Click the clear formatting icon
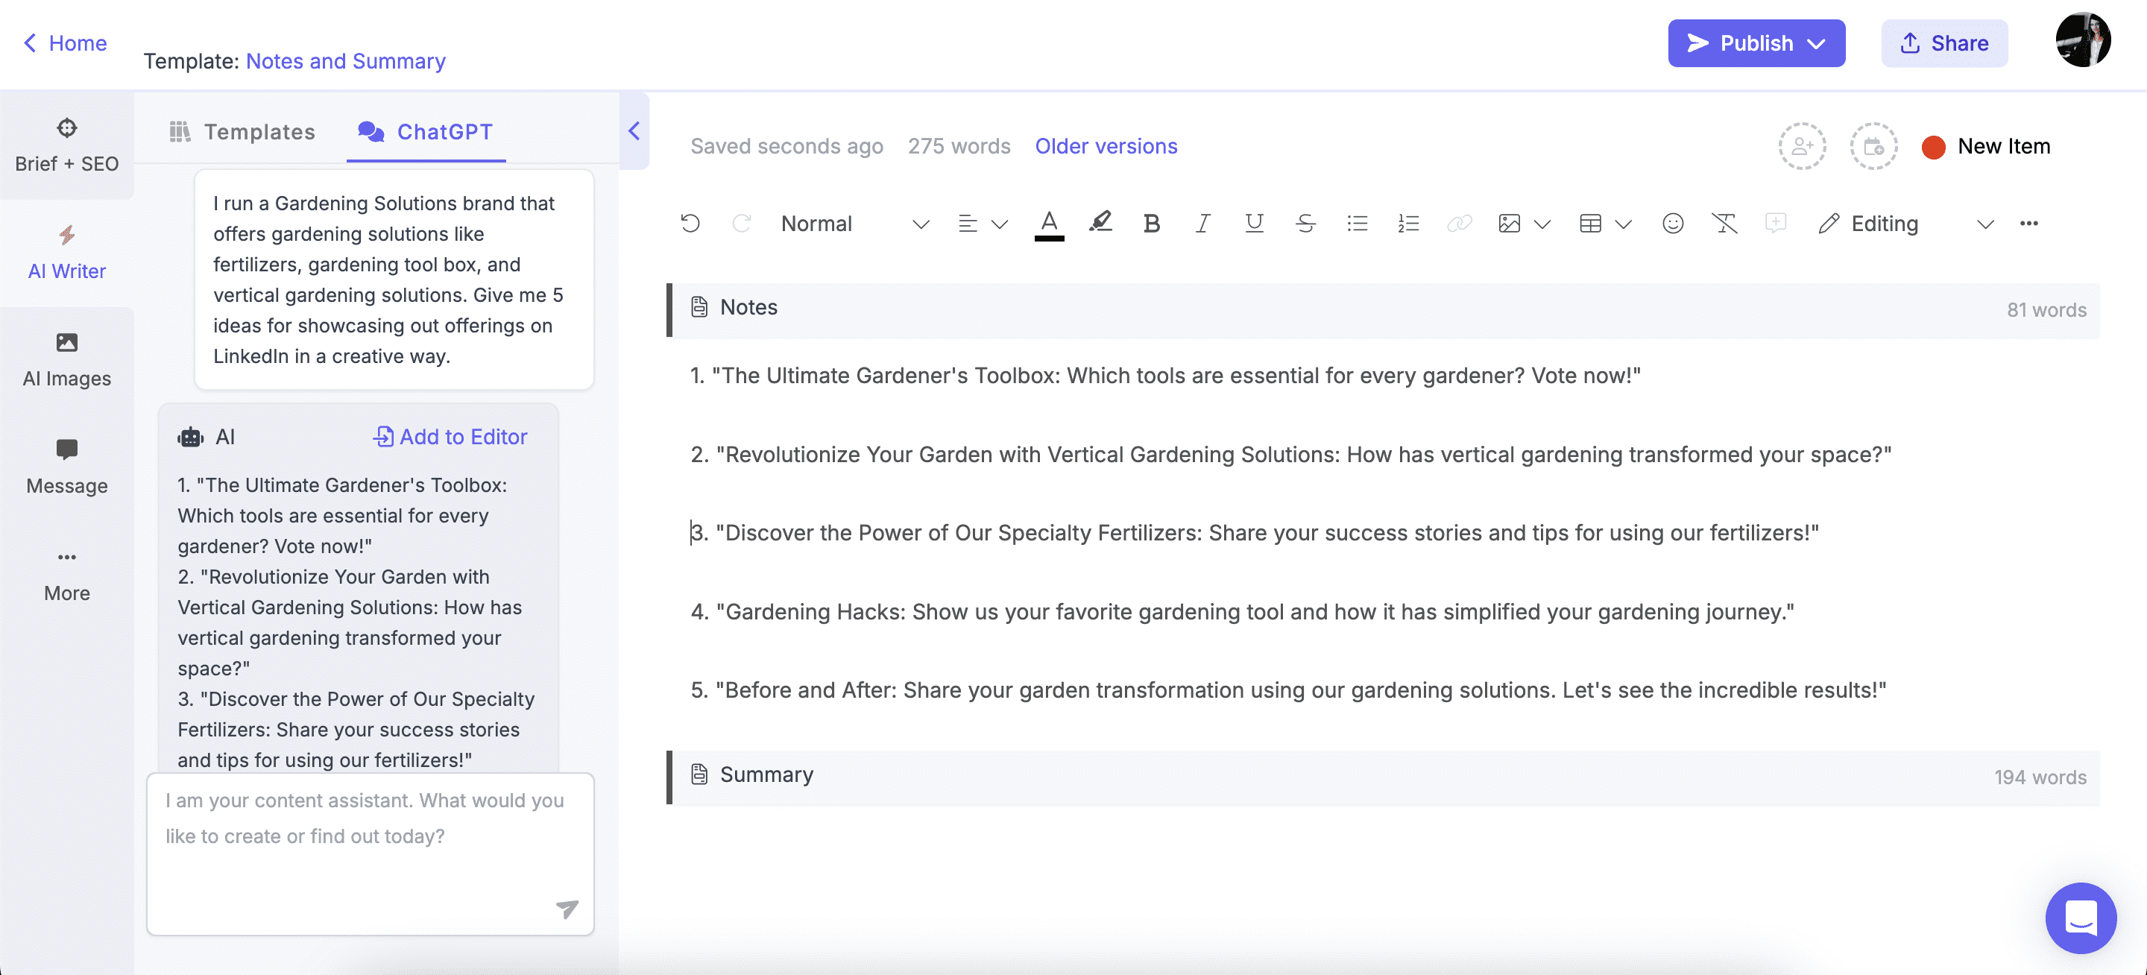2147x975 pixels. (x=1724, y=224)
